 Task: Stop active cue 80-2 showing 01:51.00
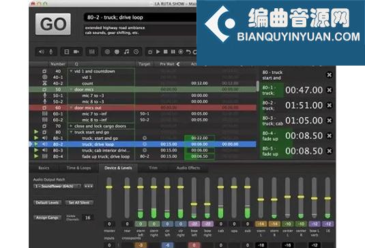[x=329, y=105]
